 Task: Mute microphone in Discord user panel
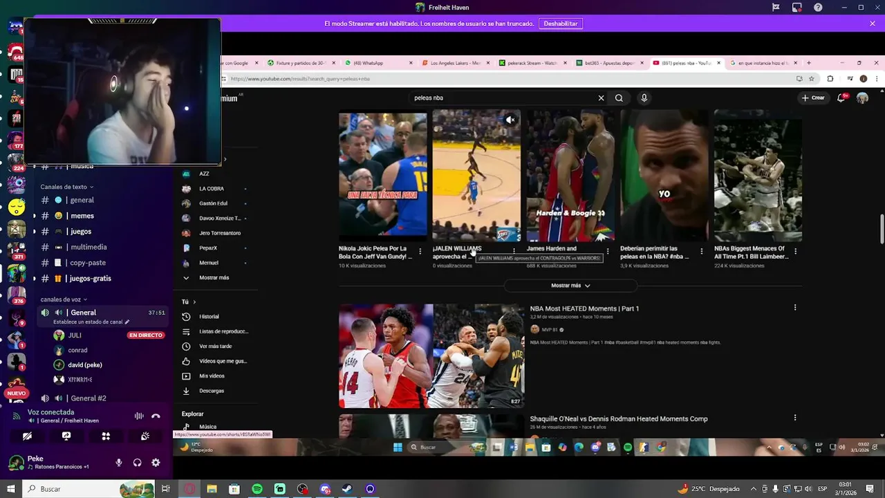119,463
